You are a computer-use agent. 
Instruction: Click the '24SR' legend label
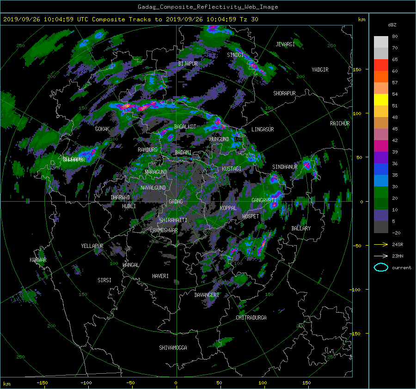(398, 245)
